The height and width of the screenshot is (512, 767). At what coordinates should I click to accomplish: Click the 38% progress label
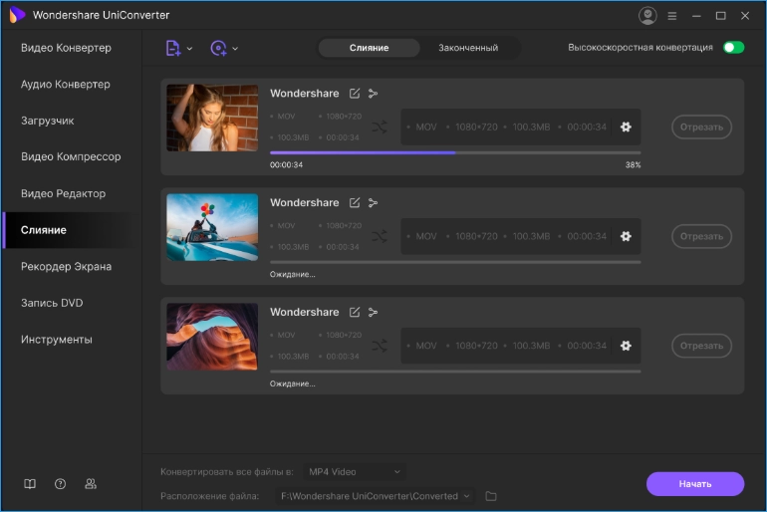(633, 165)
